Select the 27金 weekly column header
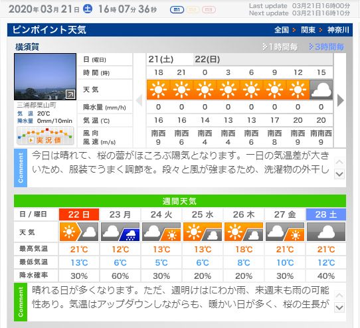This screenshot has width=360, height=328. [x=285, y=214]
